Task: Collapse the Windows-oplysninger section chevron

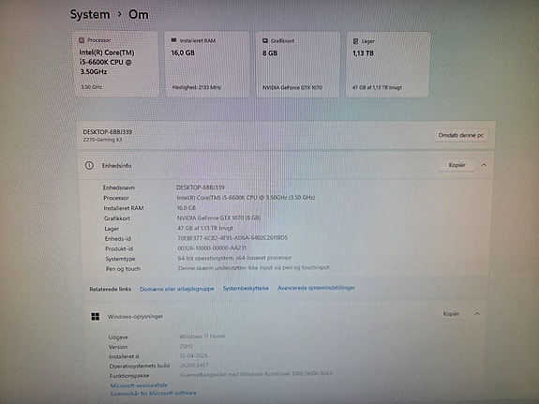Action: [x=477, y=314]
